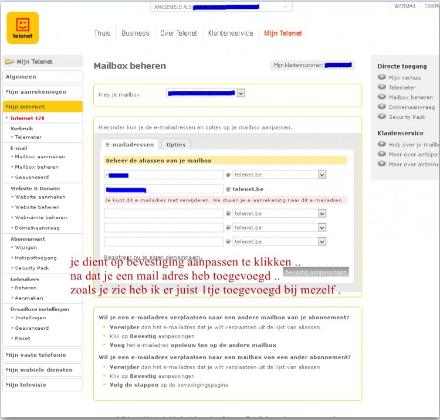Open Klantenservice in the top navigation
The image size is (440, 420).
coord(231,33)
